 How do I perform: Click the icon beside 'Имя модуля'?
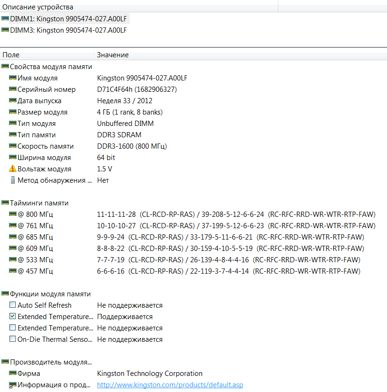(x=12, y=78)
